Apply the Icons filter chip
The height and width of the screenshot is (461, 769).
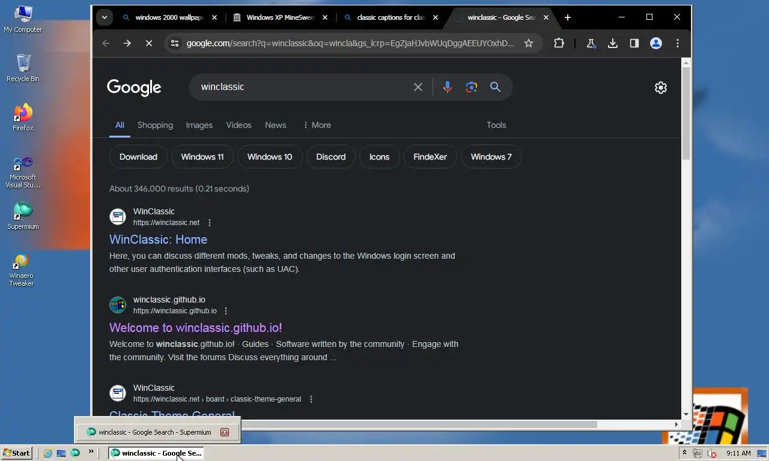[x=379, y=157]
